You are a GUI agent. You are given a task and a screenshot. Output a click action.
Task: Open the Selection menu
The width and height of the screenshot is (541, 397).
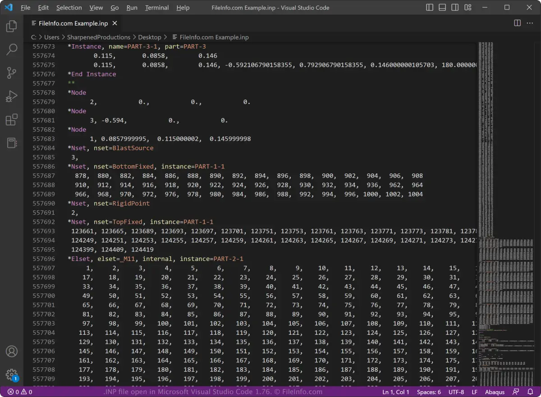(69, 8)
